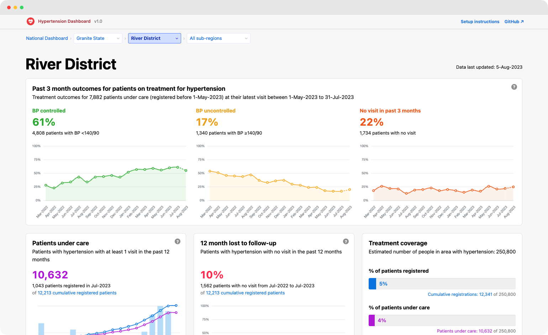Click the 10,632 patients under care figure
This screenshot has height=335, width=548.
(50, 275)
